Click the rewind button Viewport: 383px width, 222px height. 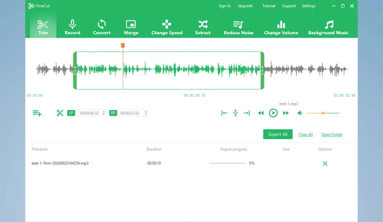coord(261,113)
